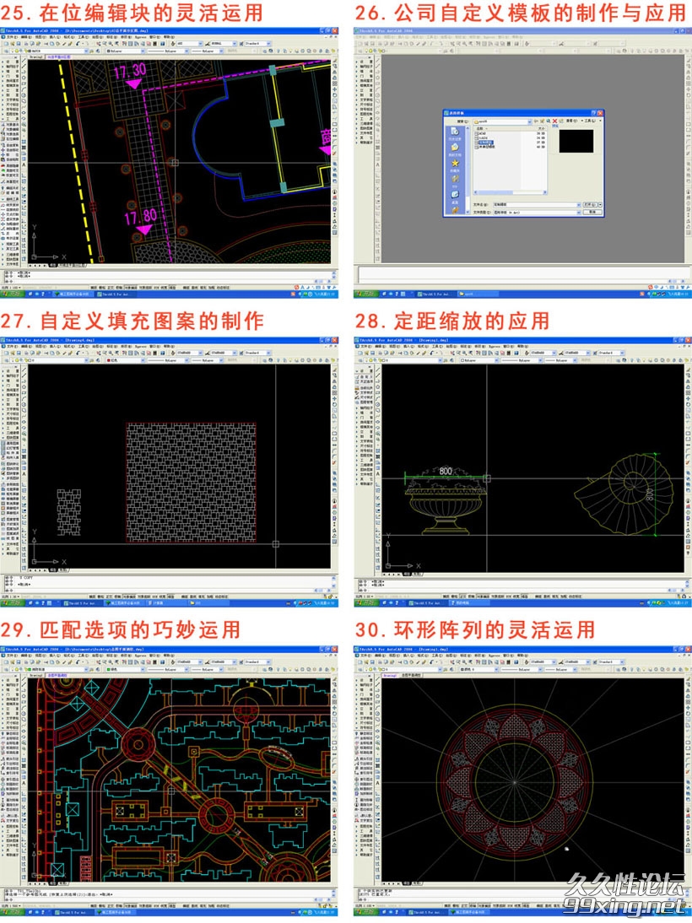Click the search-the-web icon in the file dialog

click(x=549, y=121)
